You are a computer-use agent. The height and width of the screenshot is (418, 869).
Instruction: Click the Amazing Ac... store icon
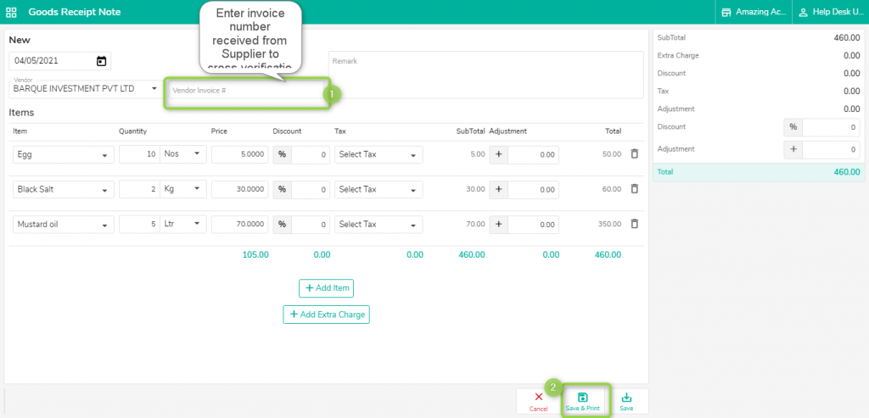(726, 12)
